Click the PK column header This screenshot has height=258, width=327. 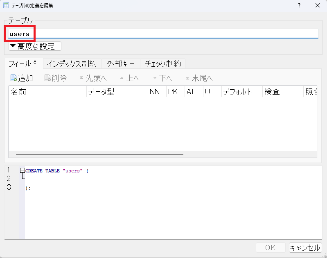coord(176,92)
